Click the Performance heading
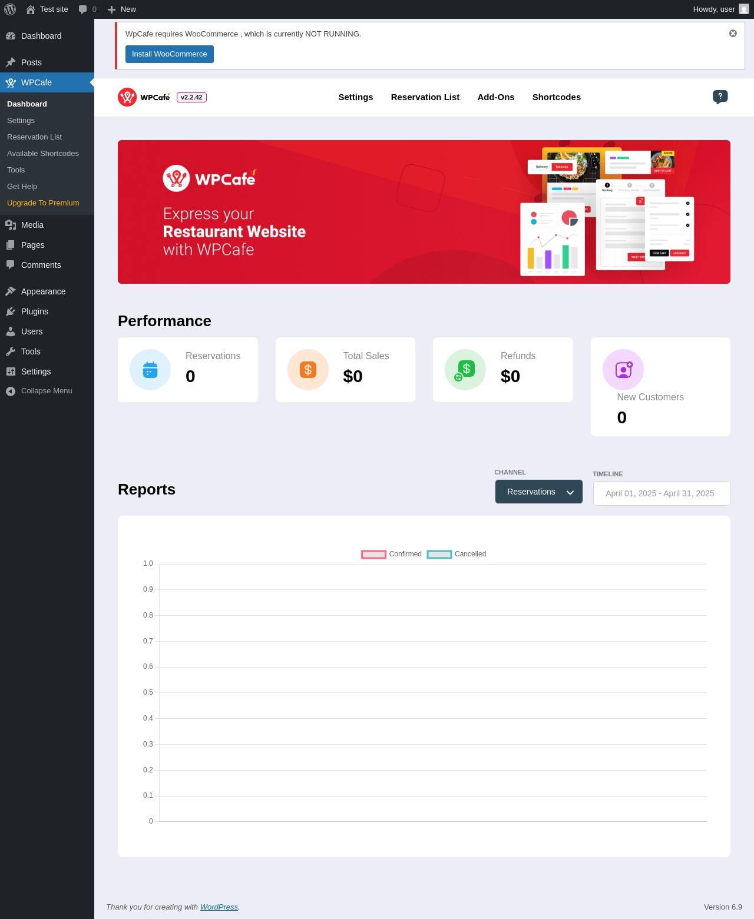754x919 pixels. (x=164, y=321)
